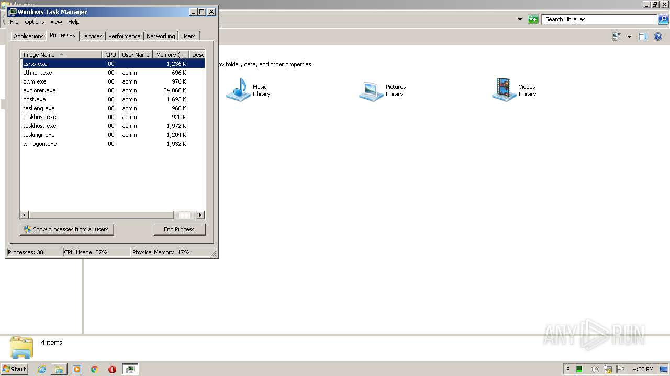Image resolution: width=670 pixels, height=376 pixels.
Task: Open the Pictures Library icon
Action: [x=371, y=91]
